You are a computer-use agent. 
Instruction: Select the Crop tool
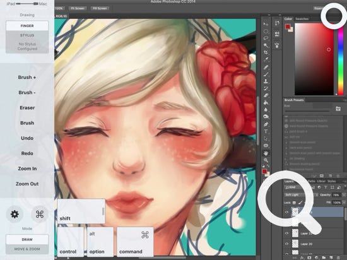pos(266,52)
